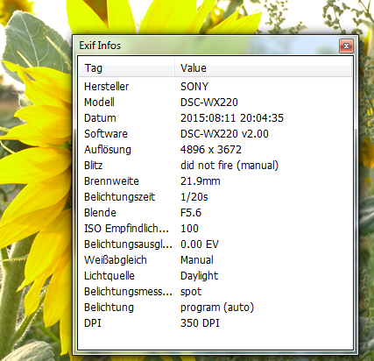Viewport: 374px width, 361px height.
Task: Sort by the Tag column header
Action: 127,68
